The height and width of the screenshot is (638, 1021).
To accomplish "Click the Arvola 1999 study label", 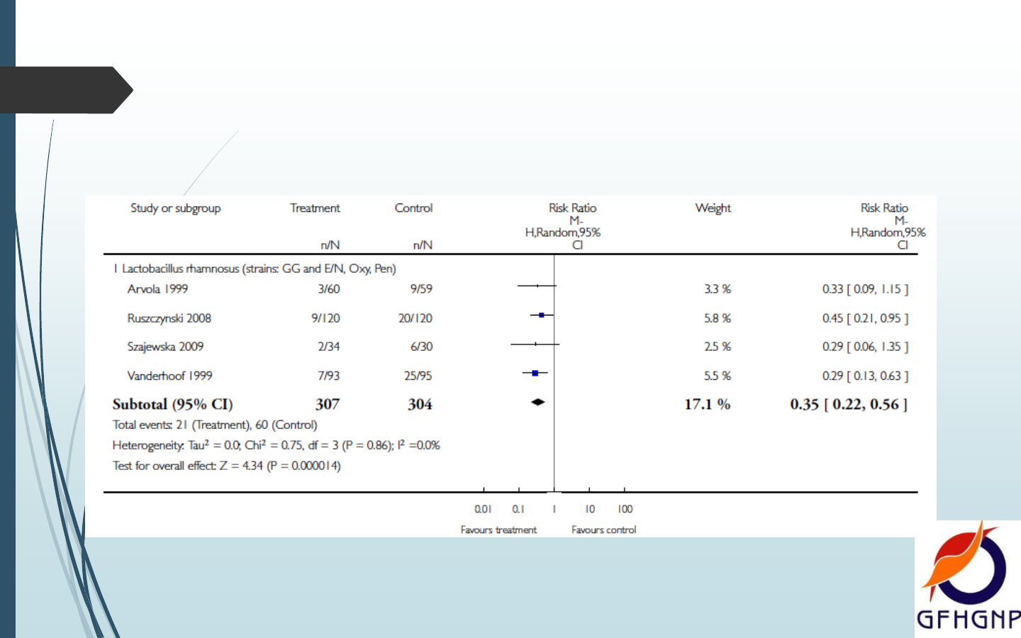I will pos(157,289).
